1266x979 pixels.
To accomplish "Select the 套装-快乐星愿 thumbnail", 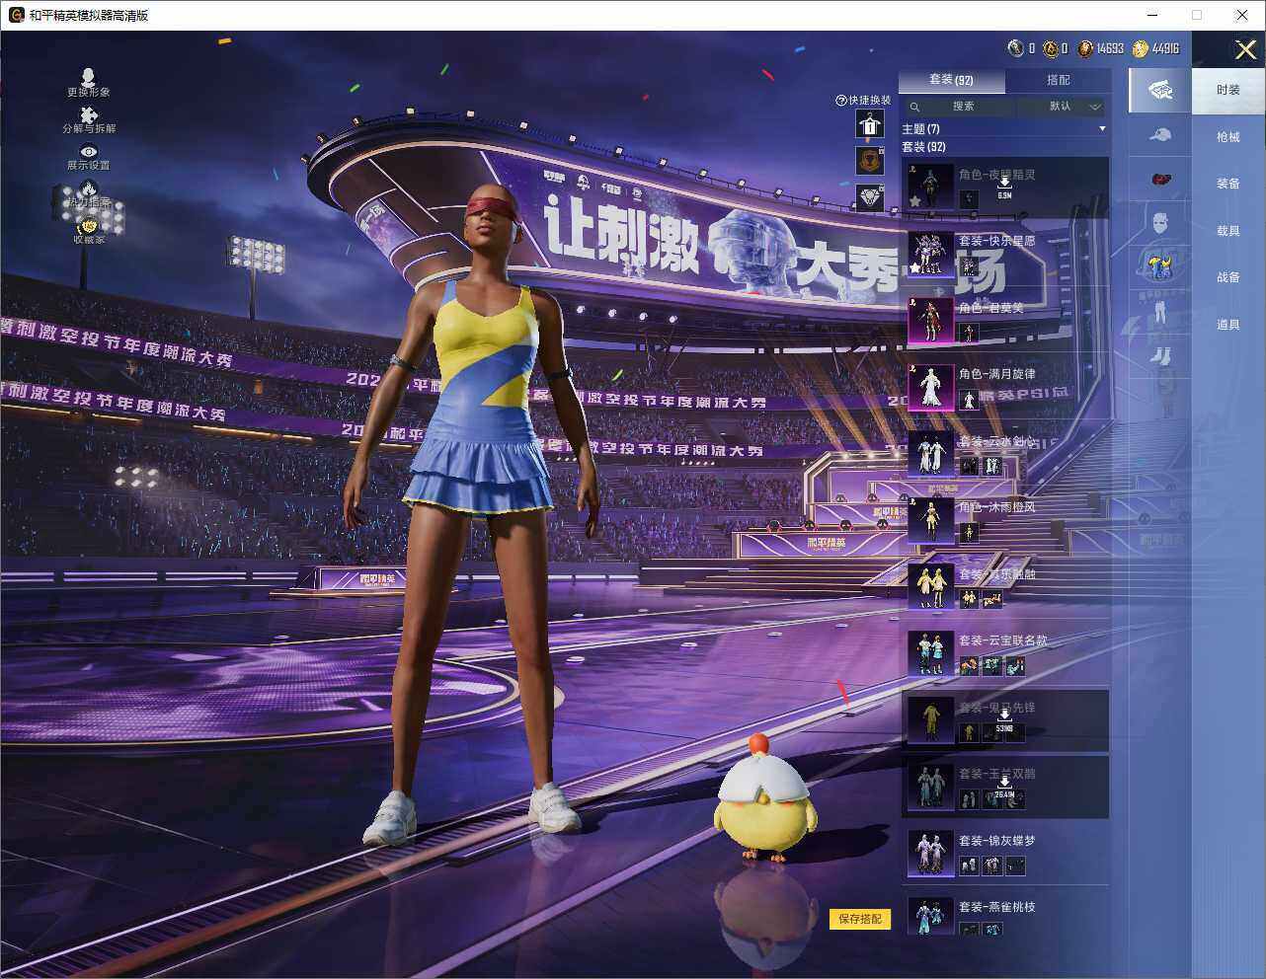I will coord(930,255).
